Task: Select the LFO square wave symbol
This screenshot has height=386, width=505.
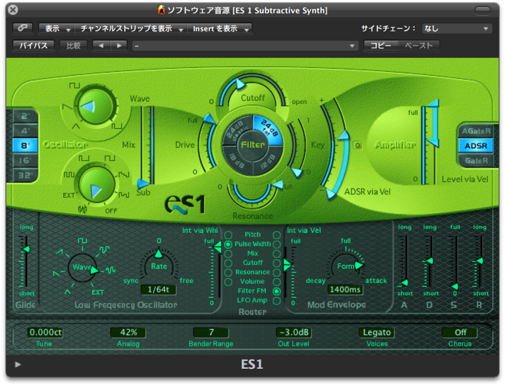Action: pos(83,240)
